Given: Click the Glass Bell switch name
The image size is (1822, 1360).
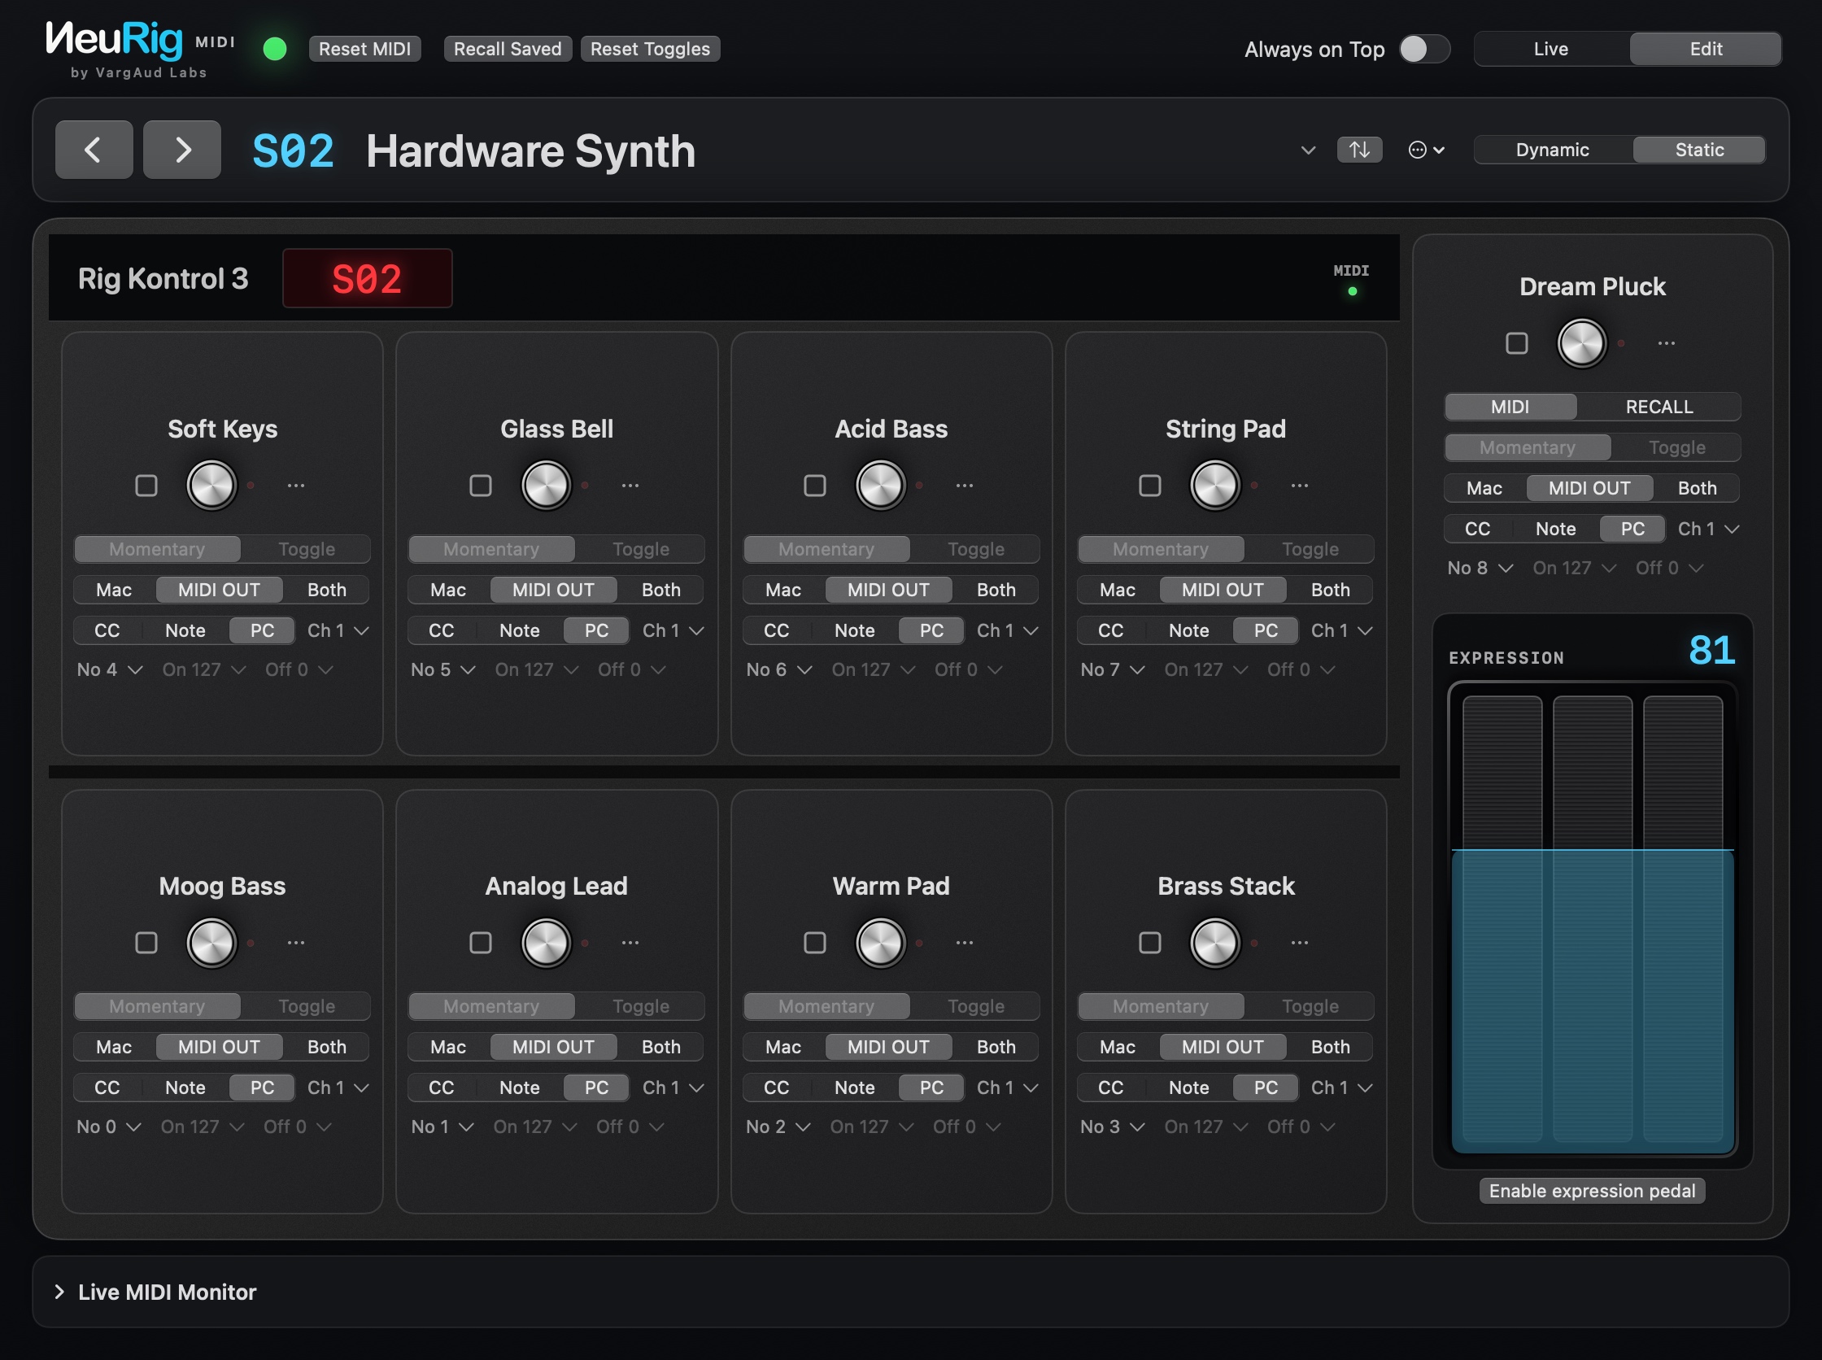Looking at the screenshot, I should pos(556,429).
